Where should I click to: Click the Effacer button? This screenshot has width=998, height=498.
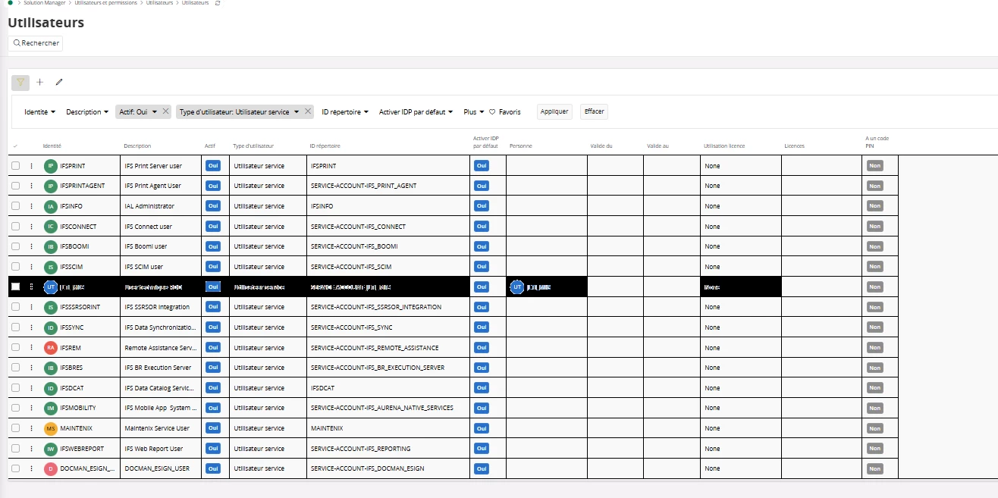coord(594,111)
